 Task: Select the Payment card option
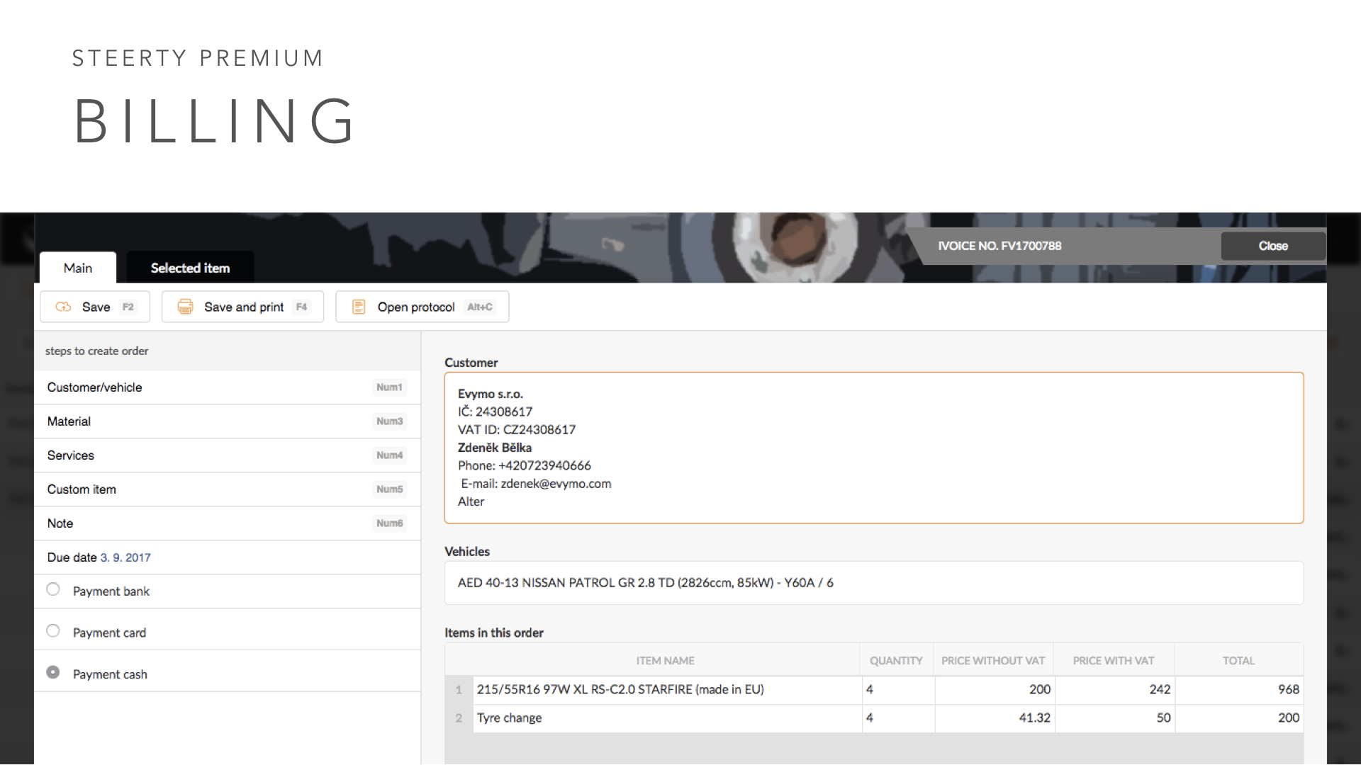pos(53,630)
